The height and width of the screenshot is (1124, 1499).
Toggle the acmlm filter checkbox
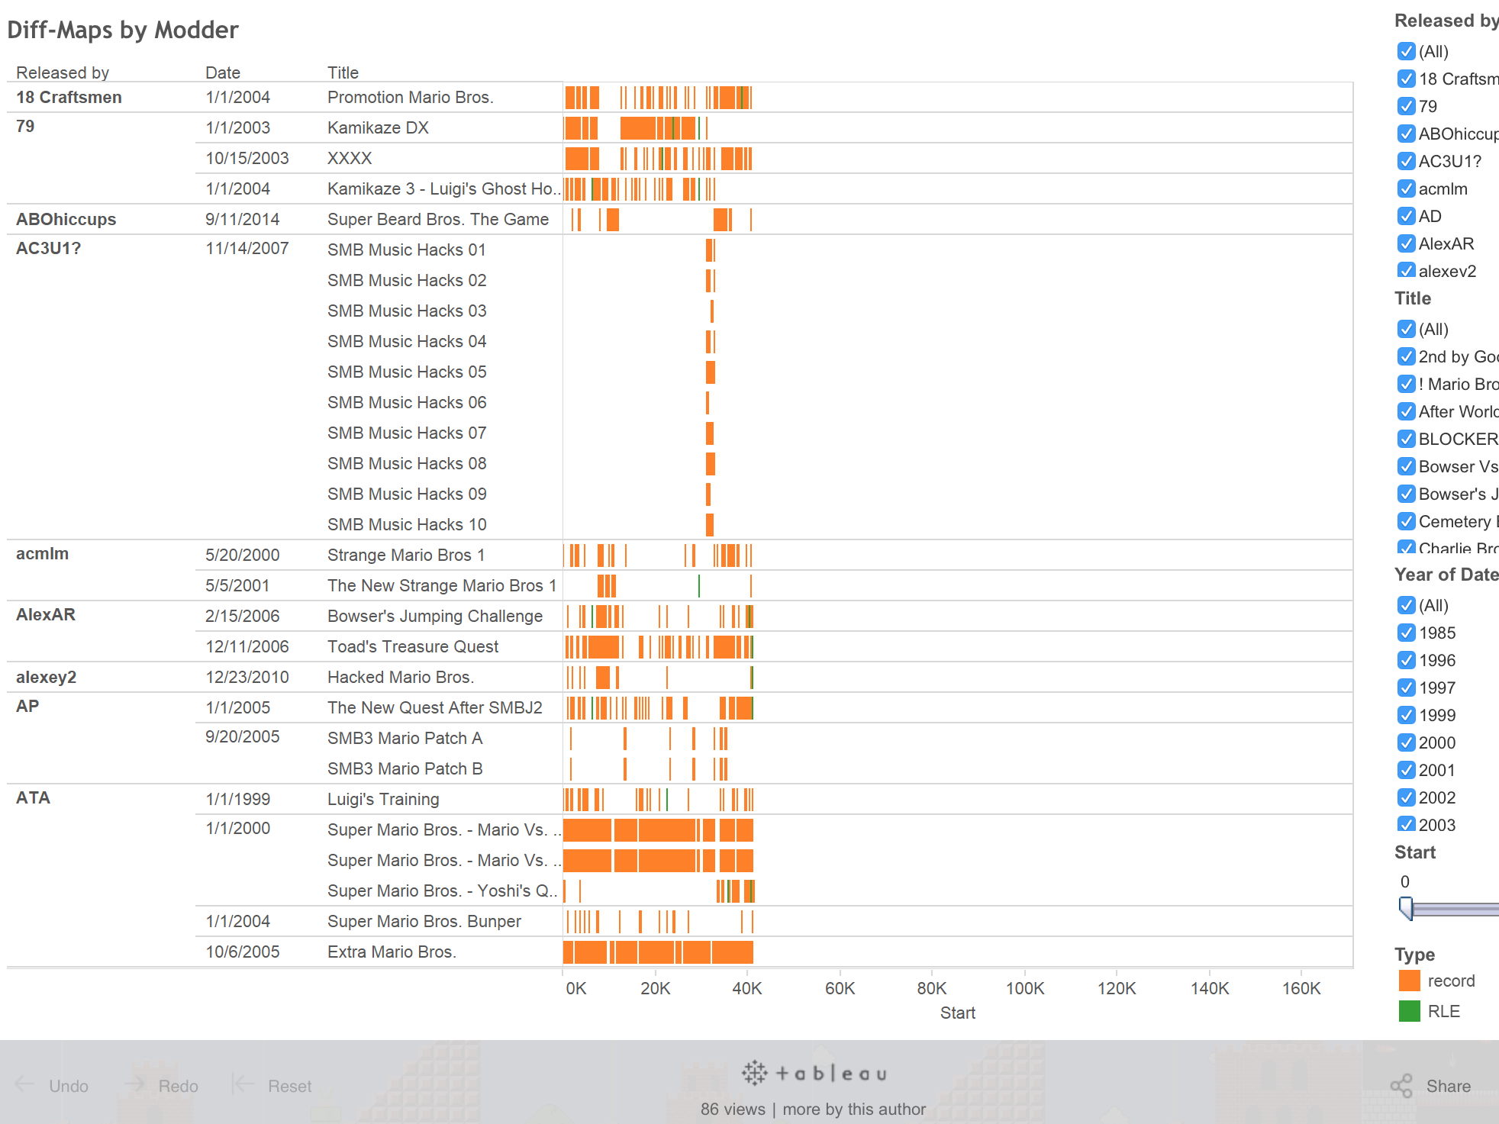click(x=1406, y=188)
